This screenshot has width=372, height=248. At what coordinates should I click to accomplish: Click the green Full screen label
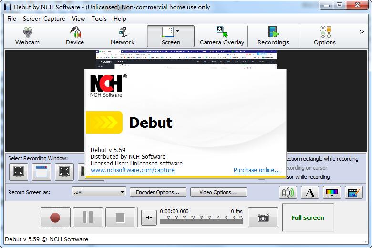(x=308, y=217)
